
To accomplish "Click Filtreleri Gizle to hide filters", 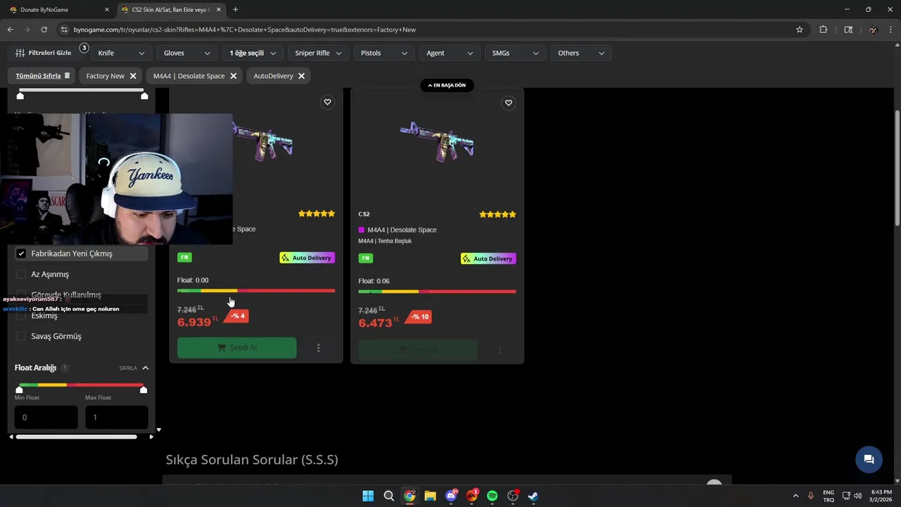I will click(x=43, y=53).
